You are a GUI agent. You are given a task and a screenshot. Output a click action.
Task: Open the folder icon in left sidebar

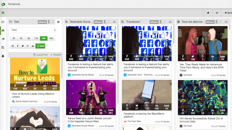coord(3,22)
